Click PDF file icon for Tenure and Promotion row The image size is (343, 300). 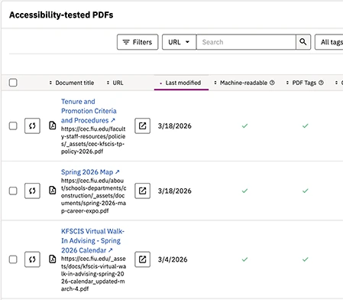coord(53,126)
